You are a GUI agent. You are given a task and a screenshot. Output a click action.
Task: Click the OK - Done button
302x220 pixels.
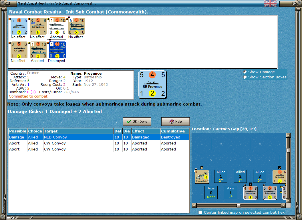(x=137, y=122)
